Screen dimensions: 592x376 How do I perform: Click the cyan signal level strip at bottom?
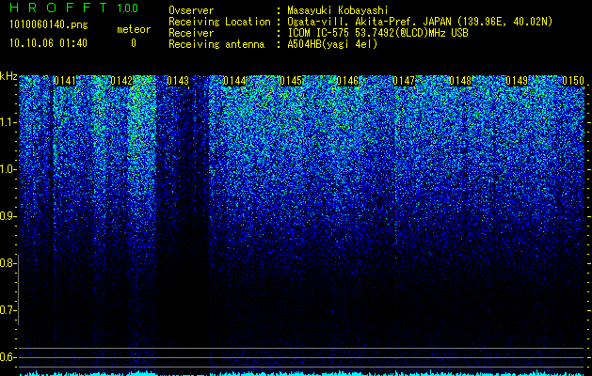[302, 373]
